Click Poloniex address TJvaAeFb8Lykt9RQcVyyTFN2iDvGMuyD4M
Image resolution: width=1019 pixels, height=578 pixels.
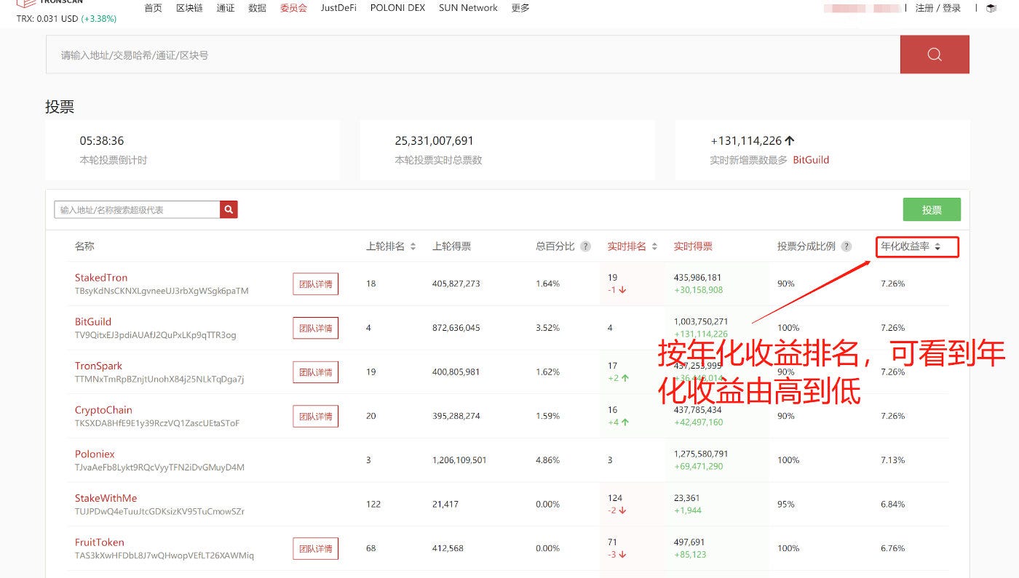(159, 467)
